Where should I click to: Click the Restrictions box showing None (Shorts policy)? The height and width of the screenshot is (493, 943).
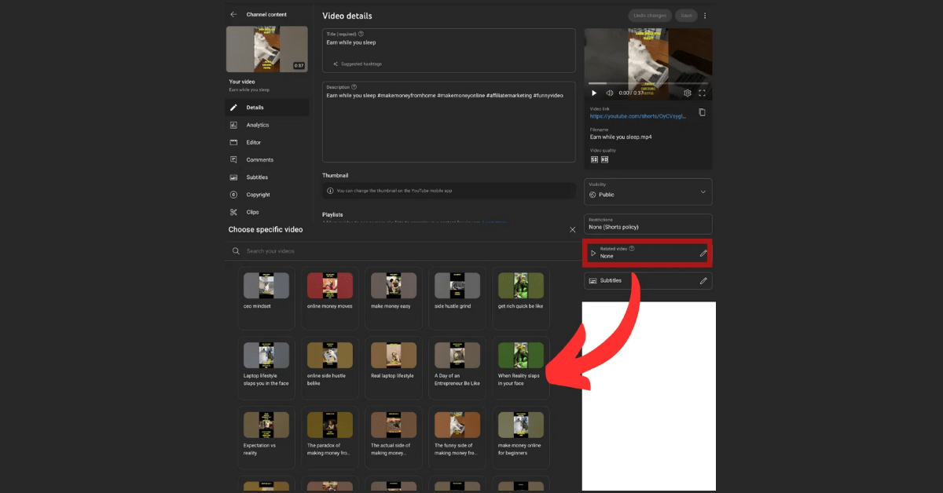tap(648, 224)
